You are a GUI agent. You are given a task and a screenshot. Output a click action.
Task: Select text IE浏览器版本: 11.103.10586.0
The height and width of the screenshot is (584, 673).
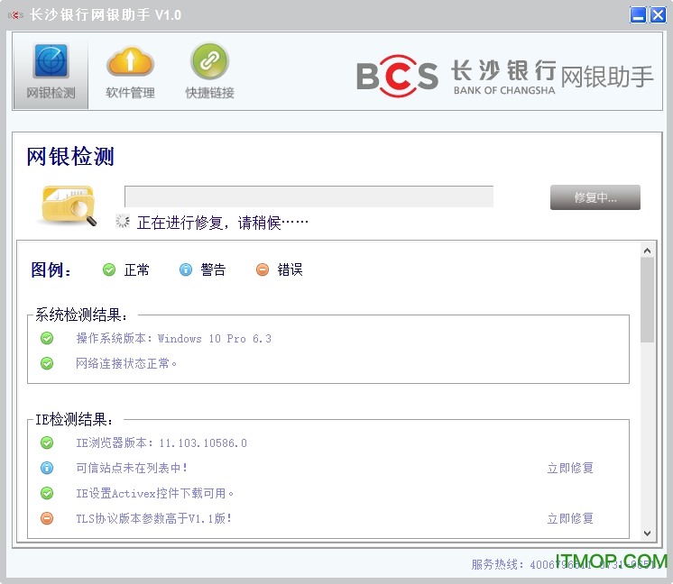coord(161,443)
